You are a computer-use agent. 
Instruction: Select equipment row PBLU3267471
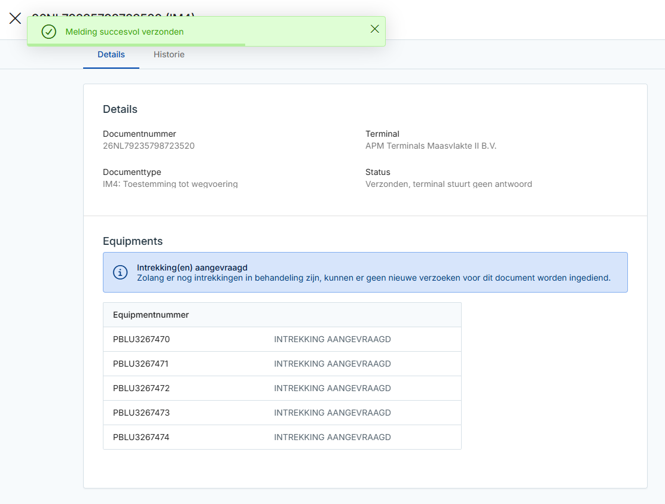(x=282, y=364)
